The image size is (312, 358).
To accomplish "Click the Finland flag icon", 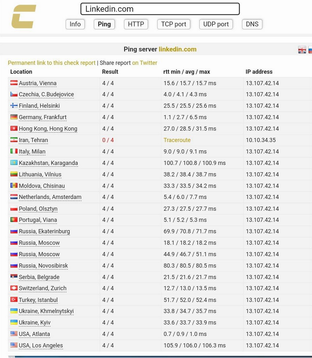I will [x=14, y=105].
